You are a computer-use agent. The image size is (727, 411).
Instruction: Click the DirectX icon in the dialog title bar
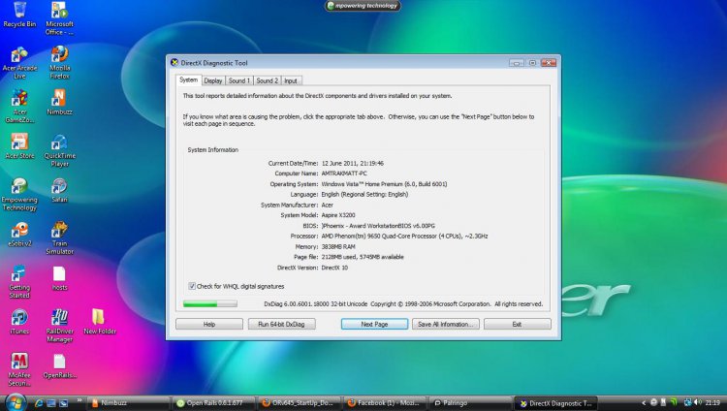tap(174, 63)
